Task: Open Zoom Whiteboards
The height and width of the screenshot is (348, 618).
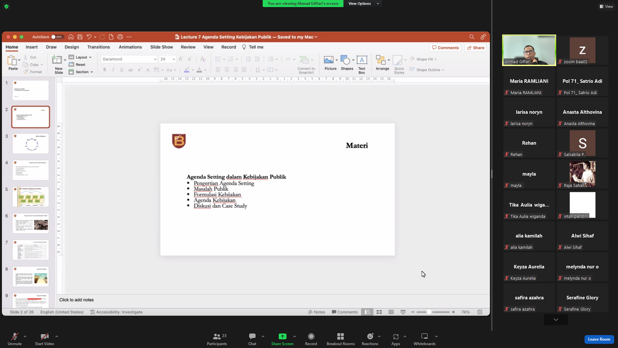Action: [x=425, y=339]
